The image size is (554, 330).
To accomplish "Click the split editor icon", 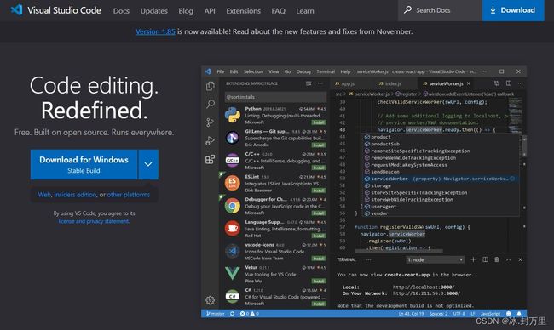I will pyautogui.click(x=509, y=83).
